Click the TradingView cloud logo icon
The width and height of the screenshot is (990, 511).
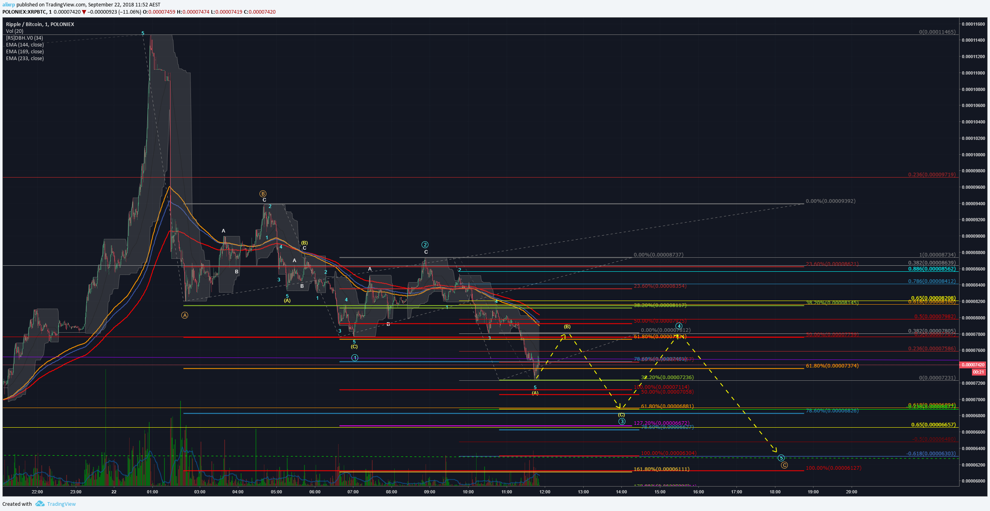click(40, 503)
